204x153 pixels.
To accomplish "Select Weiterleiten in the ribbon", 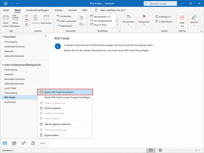I will coord(65,26).
